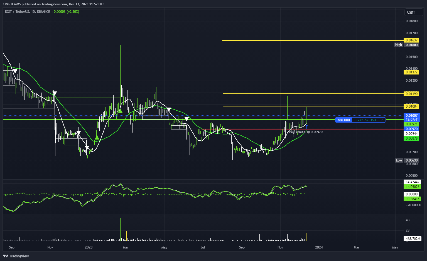Click the blue buy arrow marker at 0.00970
The height and width of the screenshot is (261, 427).
(307, 127)
